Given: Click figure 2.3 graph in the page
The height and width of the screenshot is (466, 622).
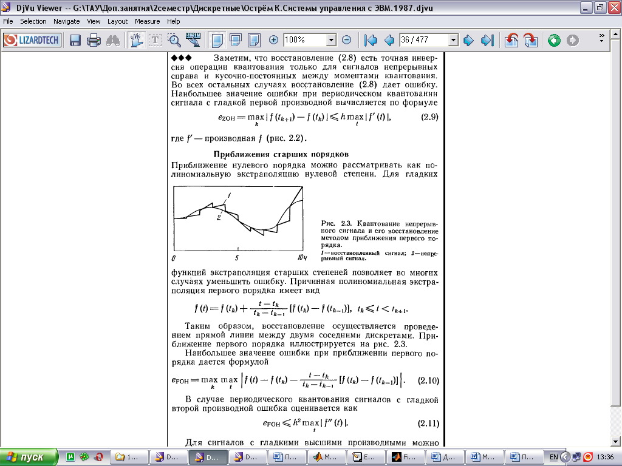Looking at the screenshot, I should click(x=238, y=218).
